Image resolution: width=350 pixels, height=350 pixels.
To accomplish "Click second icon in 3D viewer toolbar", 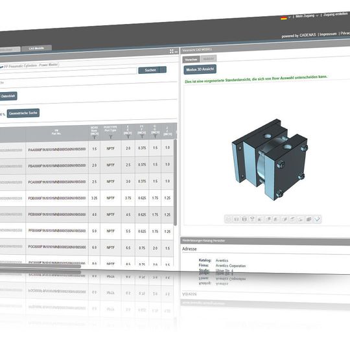I will coord(237,219).
